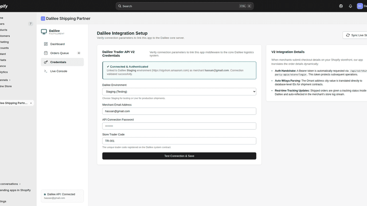Click the search magnifier icon
The image size is (367, 206).
click(120, 6)
